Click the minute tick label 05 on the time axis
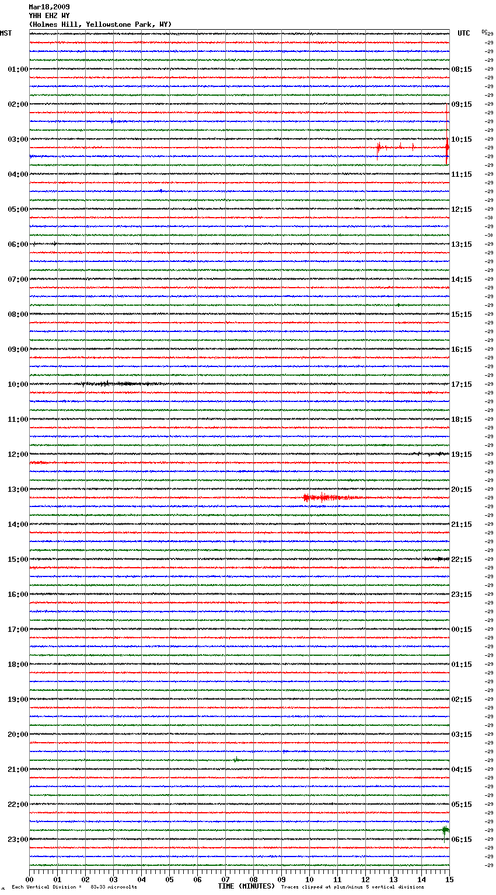The height and width of the screenshot is (895, 496). click(169, 879)
